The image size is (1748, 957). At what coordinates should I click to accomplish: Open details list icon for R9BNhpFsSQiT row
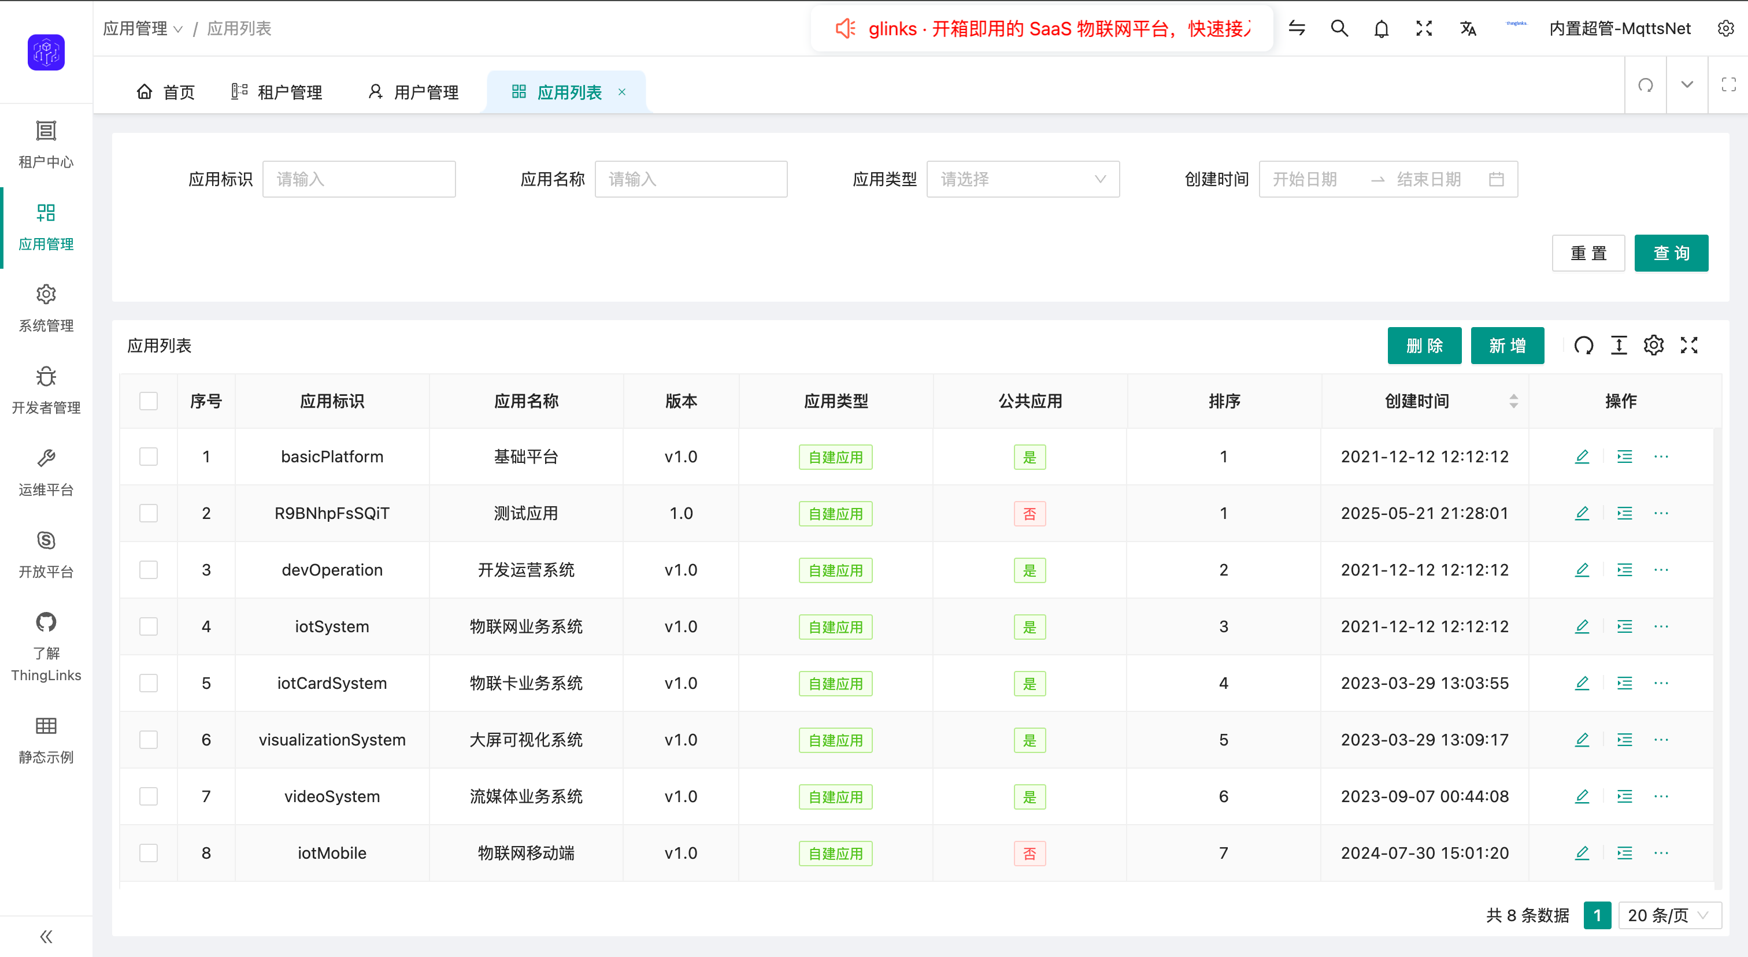(x=1624, y=513)
